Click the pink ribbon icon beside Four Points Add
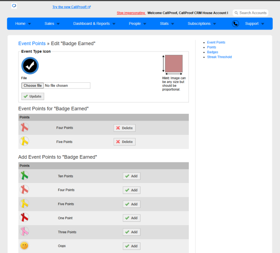The width and height of the screenshot is (280, 253). [x=24, y=189]
